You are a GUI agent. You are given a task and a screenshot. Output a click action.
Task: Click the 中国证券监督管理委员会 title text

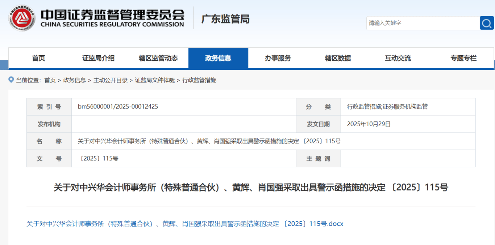tap(113, 14)
